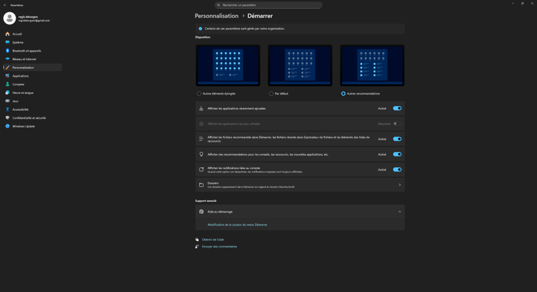Click the Accueil home icon in sidebar

8,34
